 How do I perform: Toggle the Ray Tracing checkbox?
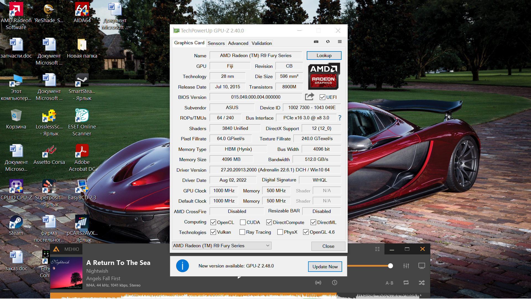point(242,232)
